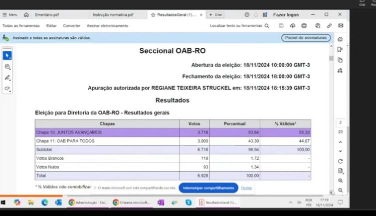Image resolution: width=376 pixels, height=216 pixels.
Task: Open Microsoft Edge from taskbar
Action: point(44,203)
